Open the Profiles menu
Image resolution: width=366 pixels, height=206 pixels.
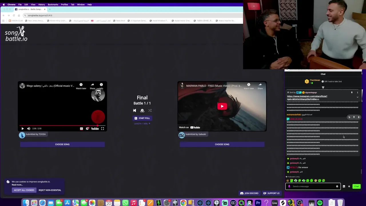click(x=64, y=5)
